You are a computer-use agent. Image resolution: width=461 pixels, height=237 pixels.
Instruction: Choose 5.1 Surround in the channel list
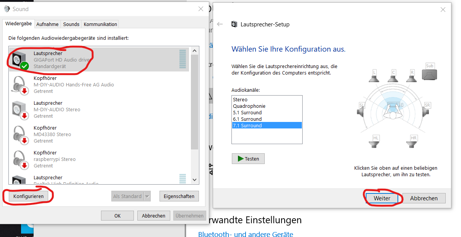(247, 112)
